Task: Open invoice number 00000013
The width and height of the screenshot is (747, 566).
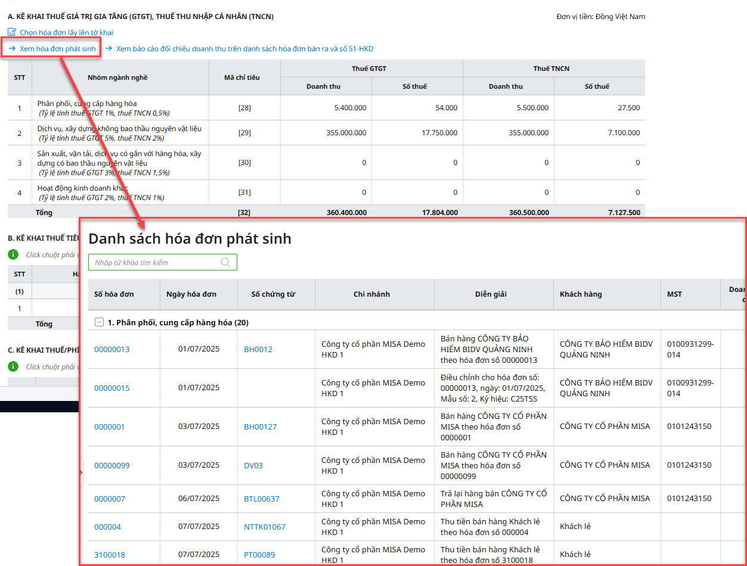Action: click(111, 349)
